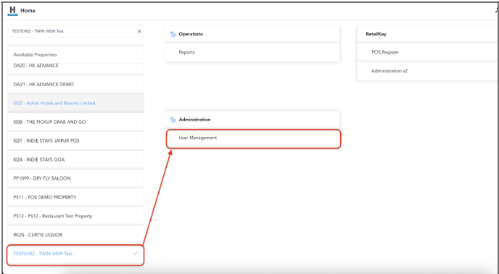The image size is (499, 274).
Task: Select property DA21 - HK ADVANCE DEMO
Action: click(75, 84)
